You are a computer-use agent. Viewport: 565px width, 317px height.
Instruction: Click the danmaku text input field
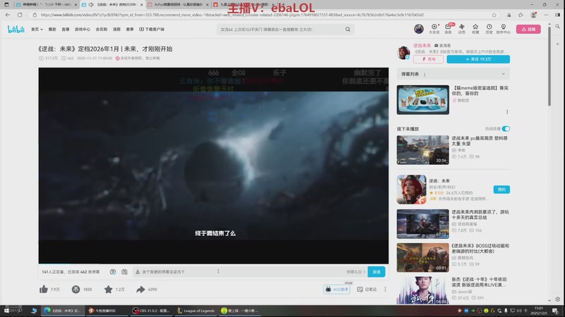tap(239, 272)
